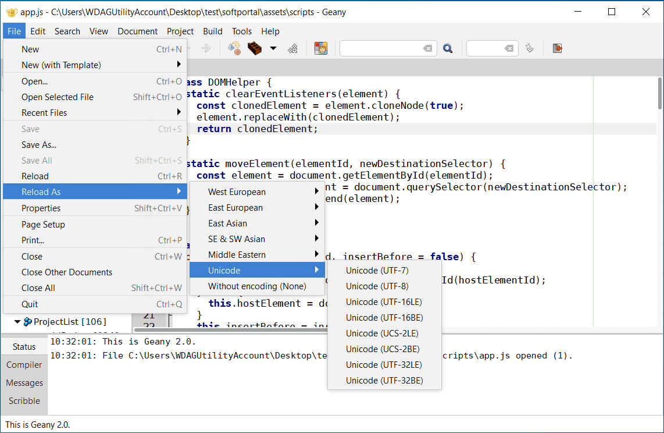Expand East European encodings submenu
This screenshot has width=664, height=433.
[x=257, y=208]
